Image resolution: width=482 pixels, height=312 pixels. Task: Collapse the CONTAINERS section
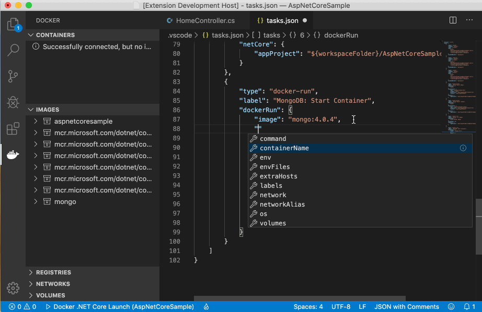[x=31, y=35]
